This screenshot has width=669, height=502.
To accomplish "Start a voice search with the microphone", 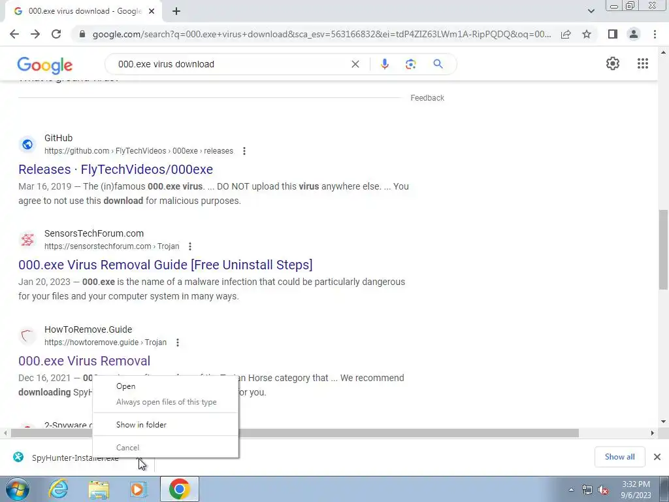I will (x=384, y=64).
